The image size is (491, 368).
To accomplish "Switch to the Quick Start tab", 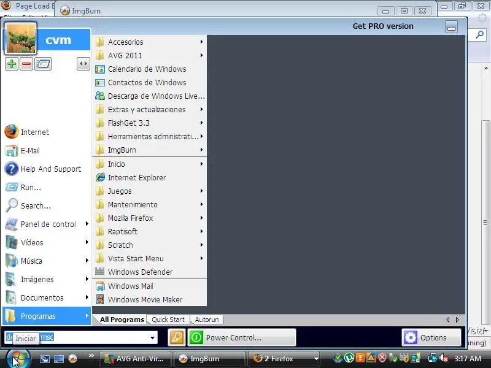I will (x=168, y=320).
